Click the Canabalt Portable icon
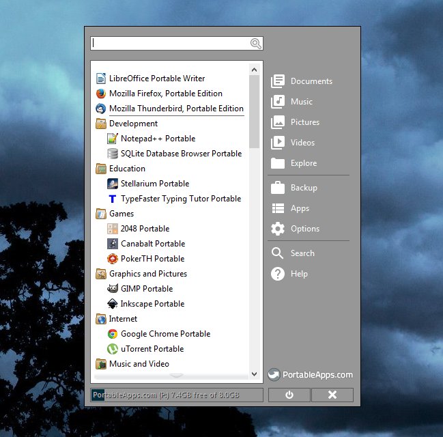Screen dimensions: 443x437 pos(113,244)
